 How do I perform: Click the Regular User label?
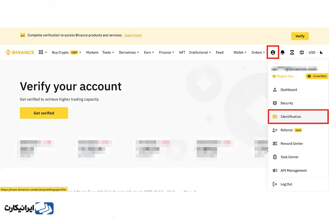coord(285,76)
